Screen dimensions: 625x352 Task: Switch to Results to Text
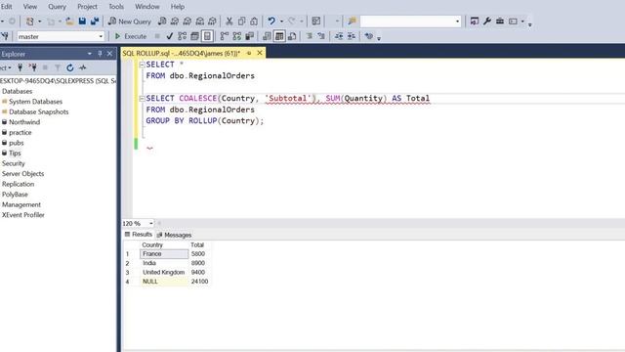pos(267,36)
